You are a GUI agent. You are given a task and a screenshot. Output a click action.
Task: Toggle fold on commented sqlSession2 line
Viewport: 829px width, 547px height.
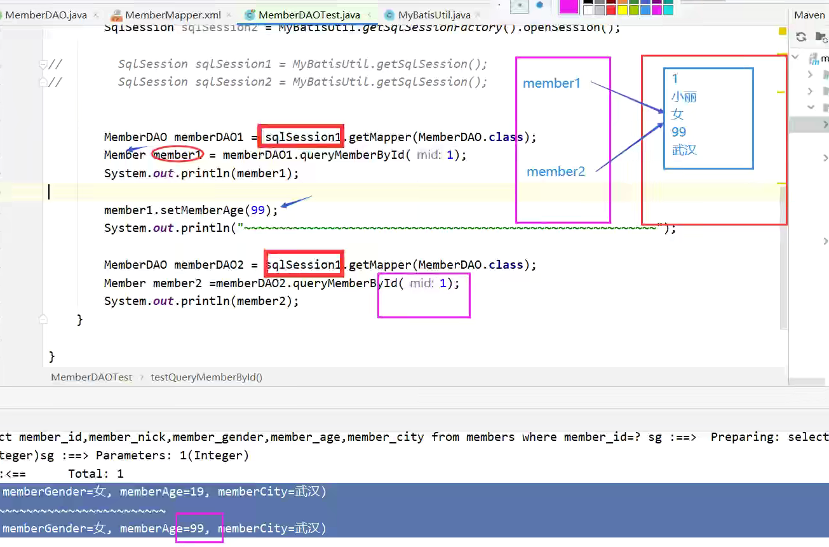[x=43, y=82]
